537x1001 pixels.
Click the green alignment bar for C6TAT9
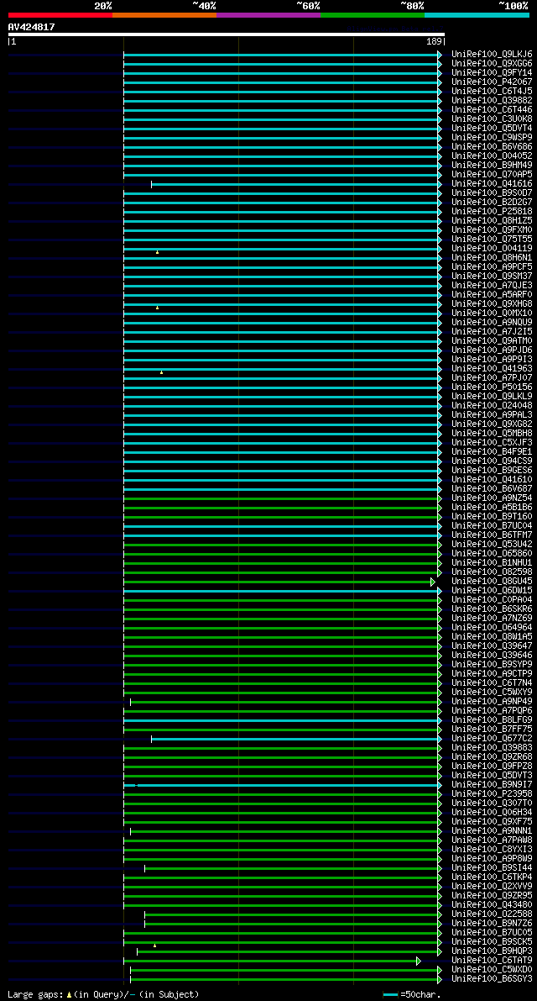(270, 960)
